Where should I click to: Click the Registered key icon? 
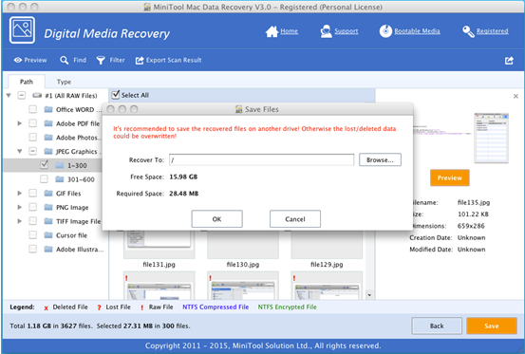point(468,31)
